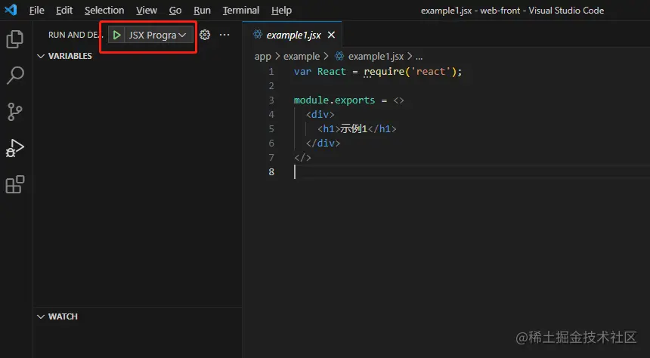
Task: Open the Search view in activity bar
Action: coord(15,76)
